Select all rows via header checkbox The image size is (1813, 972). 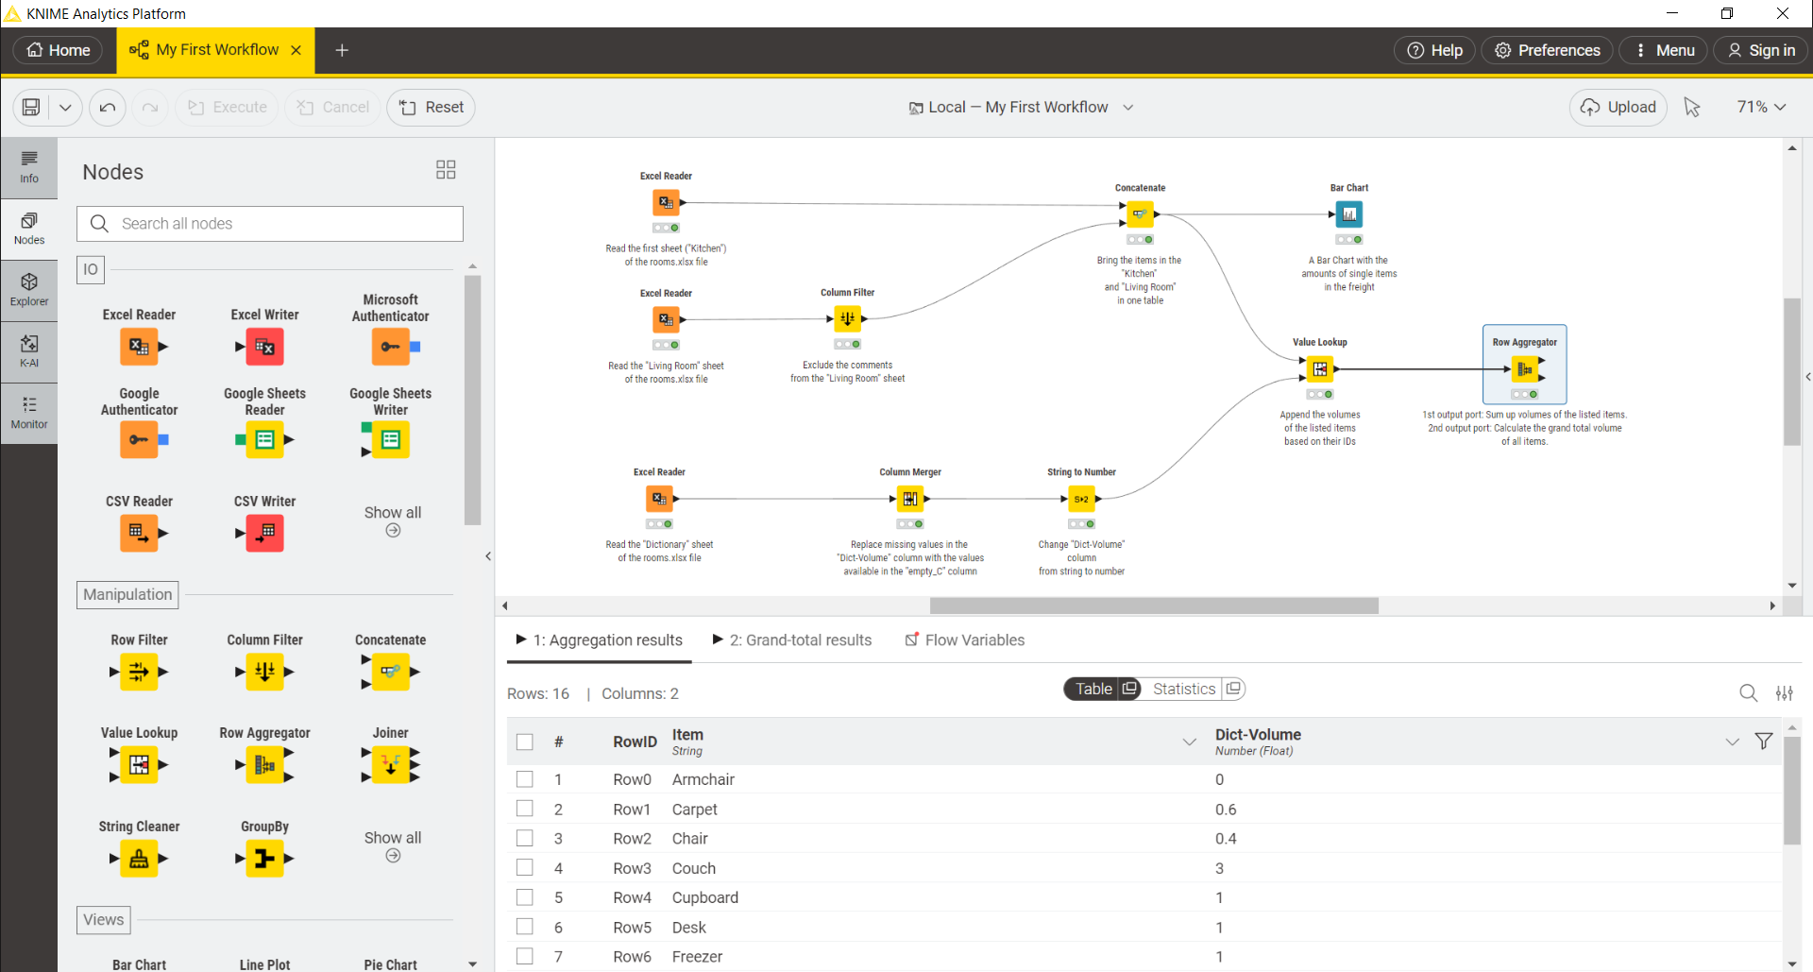click(x=525, y=742)
